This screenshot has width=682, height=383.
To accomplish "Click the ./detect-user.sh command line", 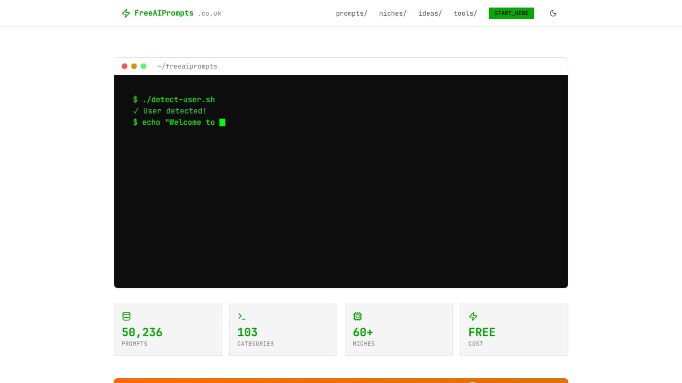I will pos(174,99).
